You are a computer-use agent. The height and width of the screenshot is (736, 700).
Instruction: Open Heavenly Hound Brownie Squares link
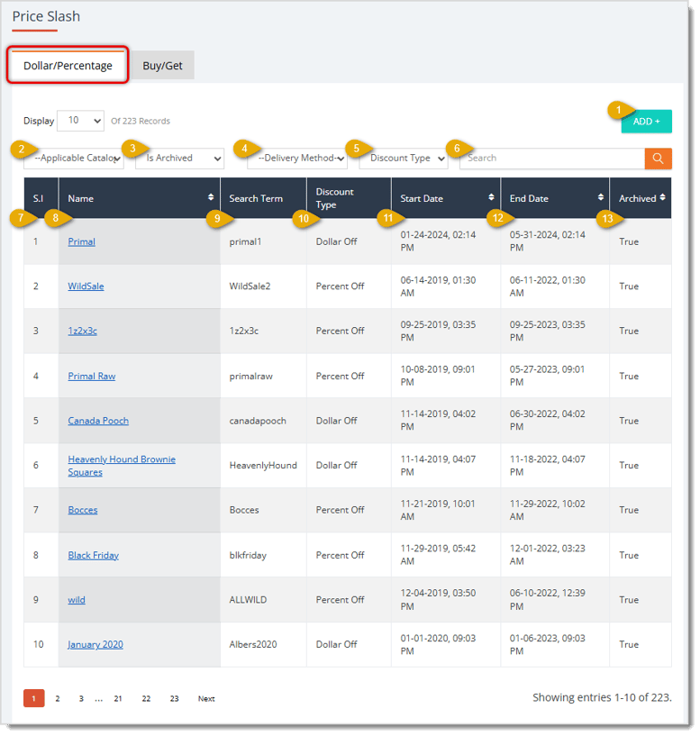point(122,466)
